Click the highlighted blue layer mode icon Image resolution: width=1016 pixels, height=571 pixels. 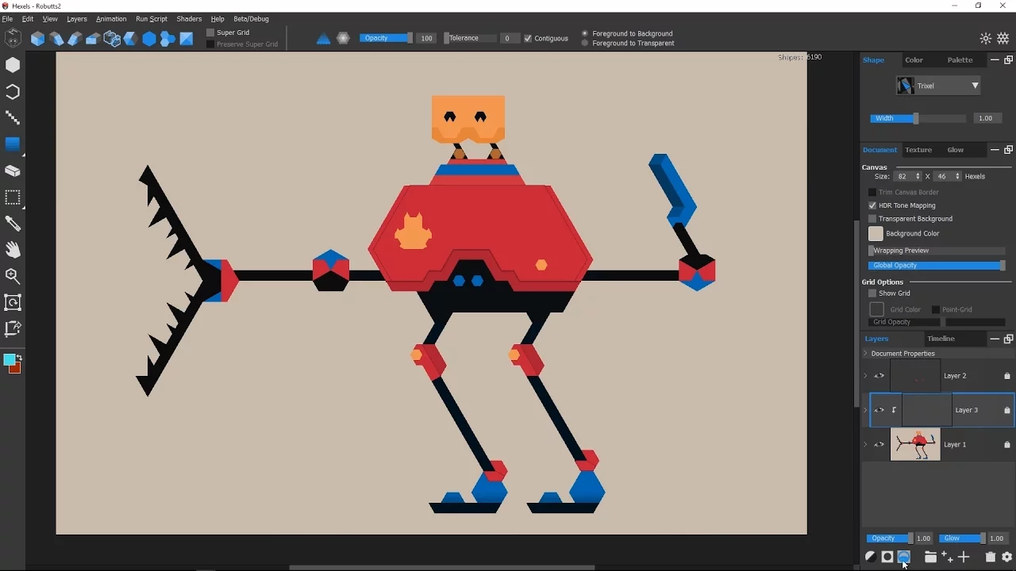click(904, 558)
